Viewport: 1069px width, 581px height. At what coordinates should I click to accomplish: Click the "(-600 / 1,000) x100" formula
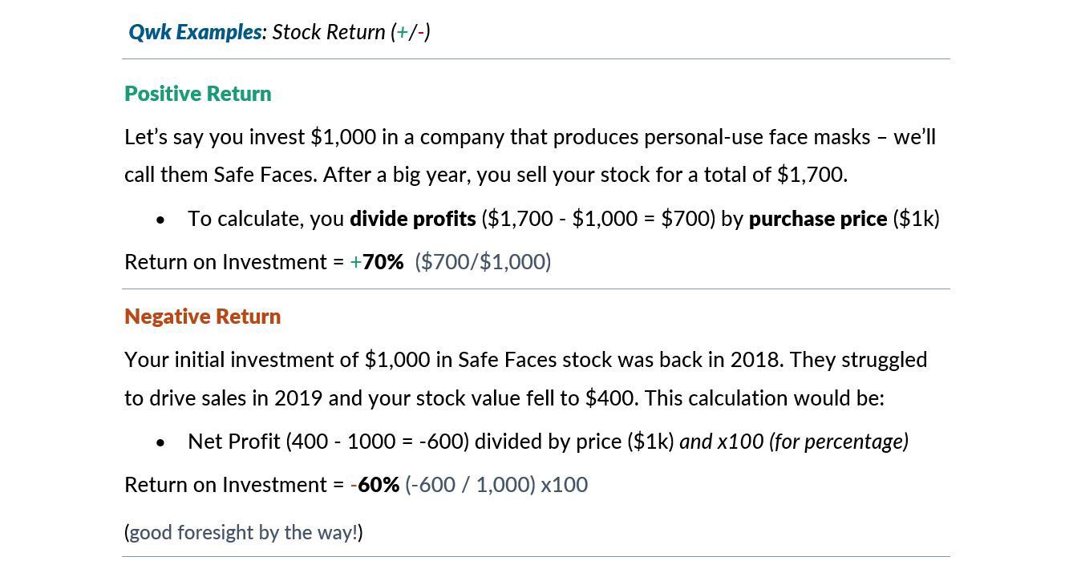(x=496, y=485)
